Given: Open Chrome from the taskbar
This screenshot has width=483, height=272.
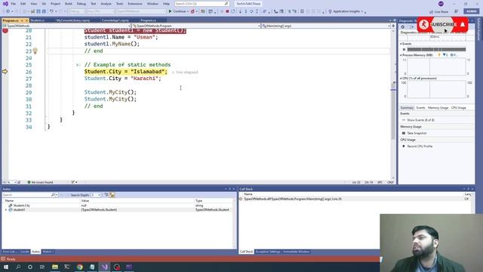Looking at the screenshot, I should 80,267.
